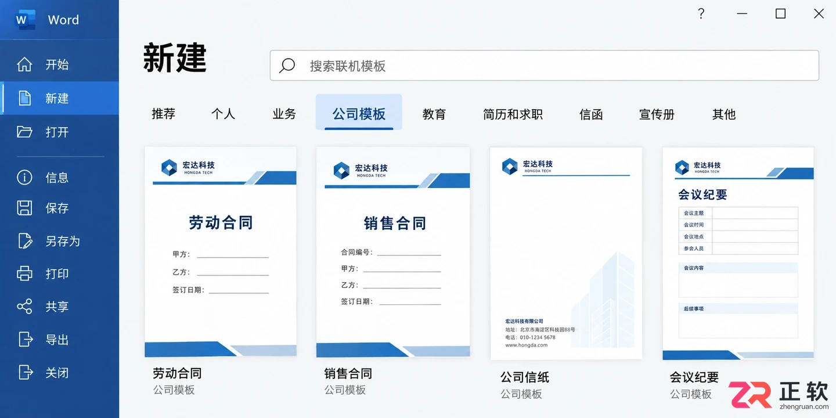This screenshot has width=836, height=418.
Task: Click the 销售合同 caption text
Action: coord(348,373)
